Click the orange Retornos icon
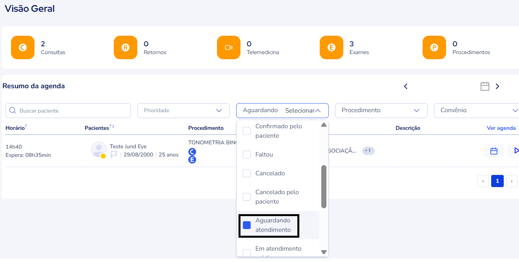The image size is (519, 262). (x=126, y=47)
